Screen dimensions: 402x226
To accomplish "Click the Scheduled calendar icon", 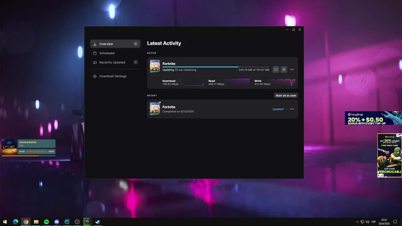I will [x=95, y=53].
